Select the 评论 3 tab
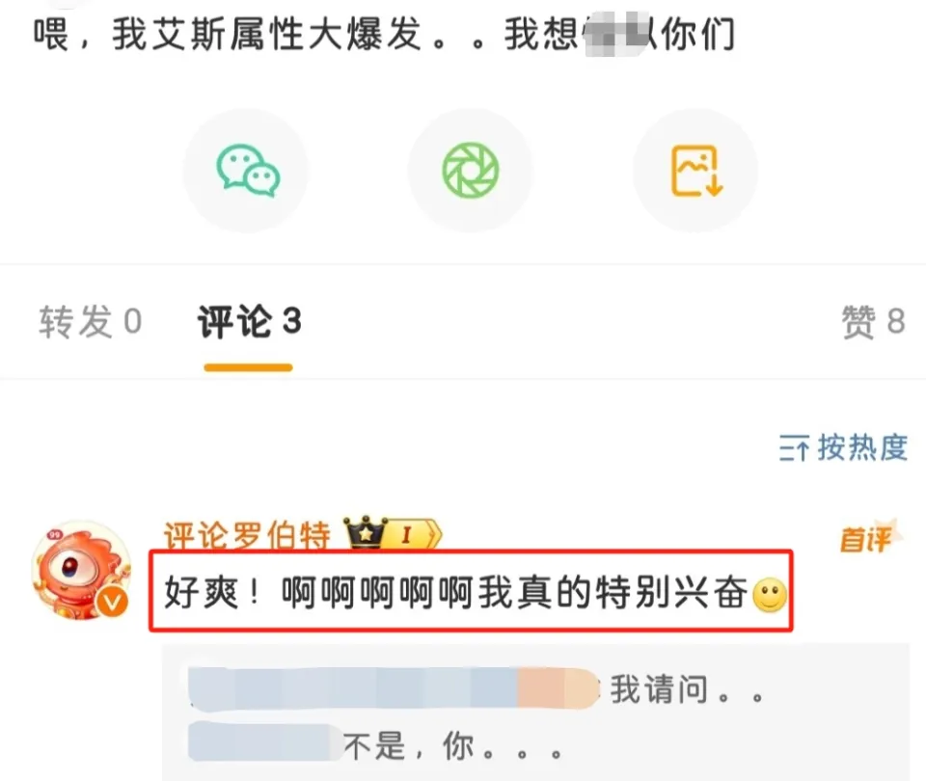Viewport: 926px width, 781px height. 249,322
